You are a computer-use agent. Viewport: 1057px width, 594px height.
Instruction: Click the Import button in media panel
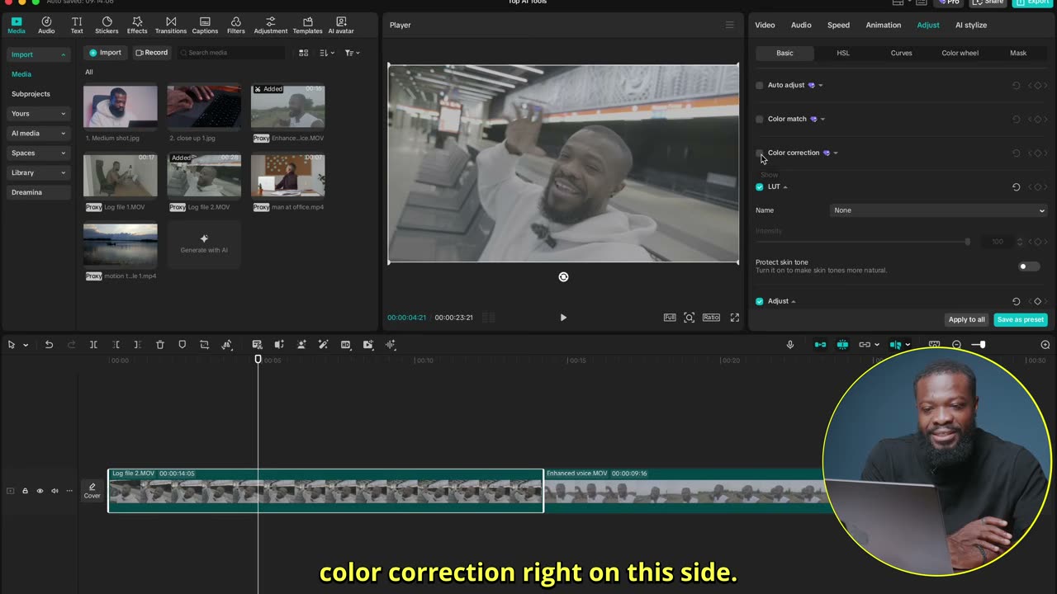click(x=105, y=53)
